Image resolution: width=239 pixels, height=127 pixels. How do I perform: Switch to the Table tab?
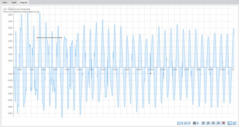[14, 3]
